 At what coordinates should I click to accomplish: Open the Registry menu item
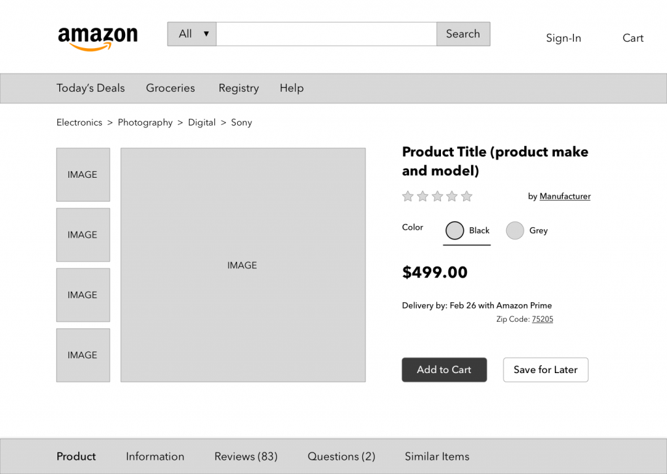click(238, 88)
